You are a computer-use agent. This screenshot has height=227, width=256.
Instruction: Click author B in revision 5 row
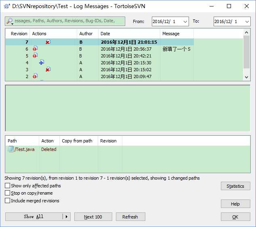point(80,56)
